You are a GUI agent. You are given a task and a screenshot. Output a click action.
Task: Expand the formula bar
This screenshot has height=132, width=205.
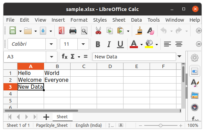pyautogui.click(x=180, y=56)
